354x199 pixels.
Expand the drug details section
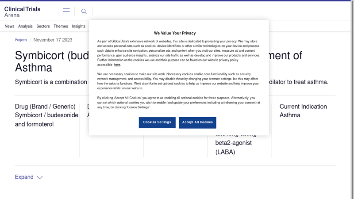click(x=29, y=177)
